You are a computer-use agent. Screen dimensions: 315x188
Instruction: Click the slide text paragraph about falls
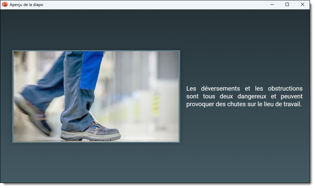tap(244, 97)
